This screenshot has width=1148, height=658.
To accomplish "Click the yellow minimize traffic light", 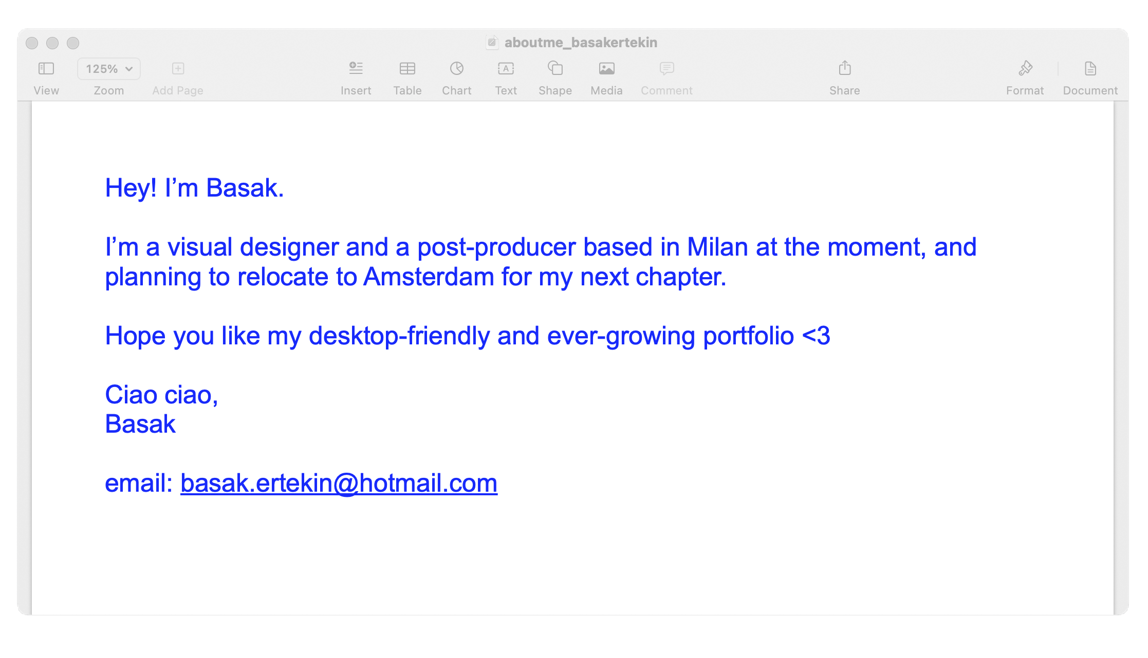I will pos(53,43).
